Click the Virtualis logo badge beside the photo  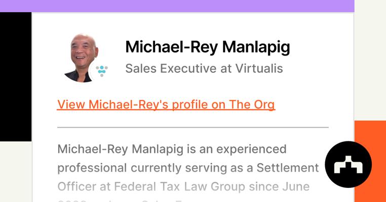point(102,70)
